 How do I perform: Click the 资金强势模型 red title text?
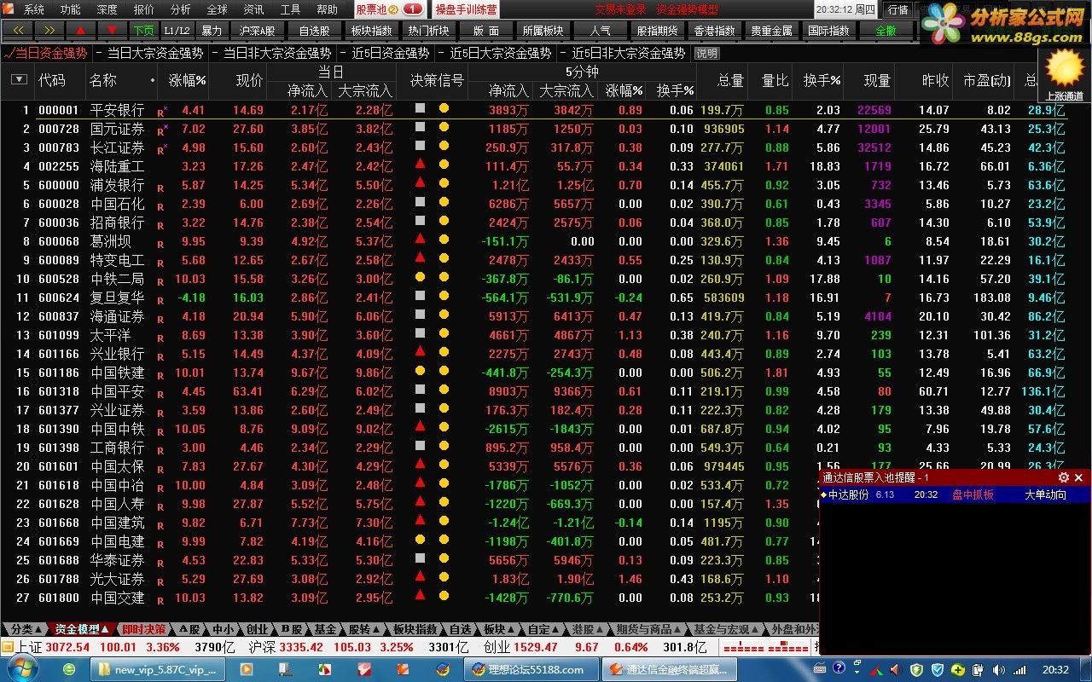pyautogui.click(x=687, y=9)
